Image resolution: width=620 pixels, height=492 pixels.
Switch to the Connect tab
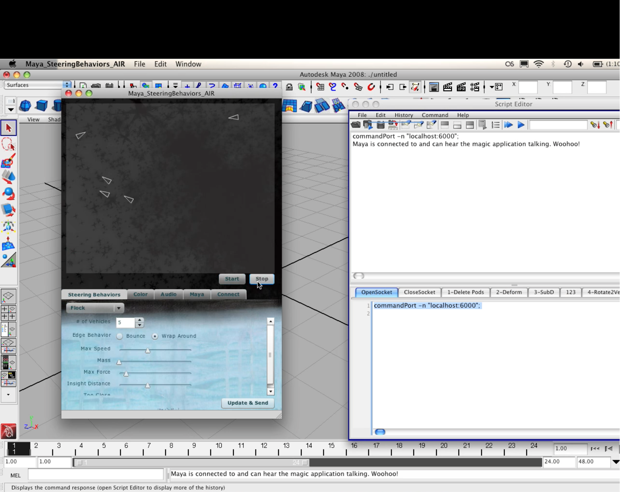coord(228,294)
